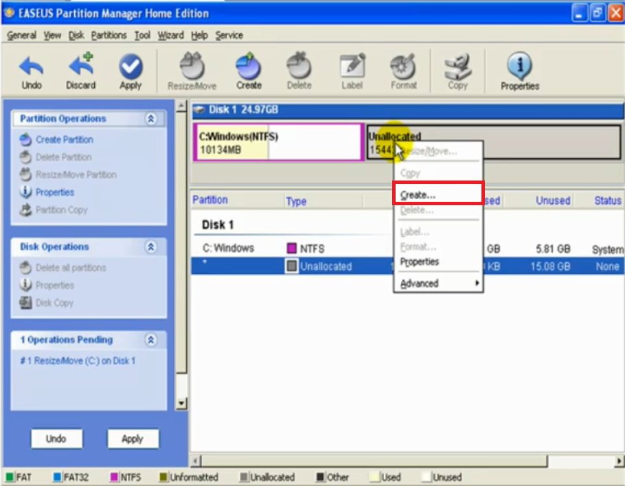Click the 15.08 GB unused value

[550, 266]
